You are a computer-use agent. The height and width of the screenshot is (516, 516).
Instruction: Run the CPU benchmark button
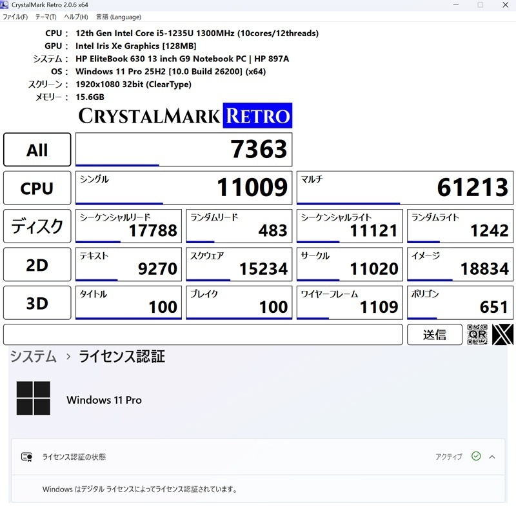(x=37, y=188)
